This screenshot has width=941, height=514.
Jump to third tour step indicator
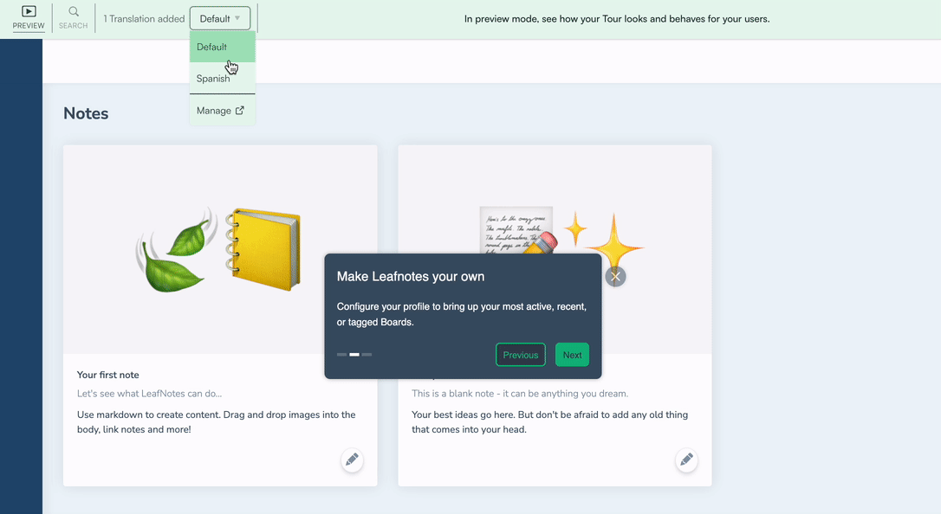tap(367, 355)
